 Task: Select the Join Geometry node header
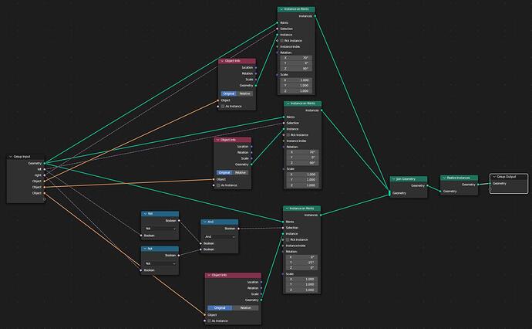(x=409, y=179)
